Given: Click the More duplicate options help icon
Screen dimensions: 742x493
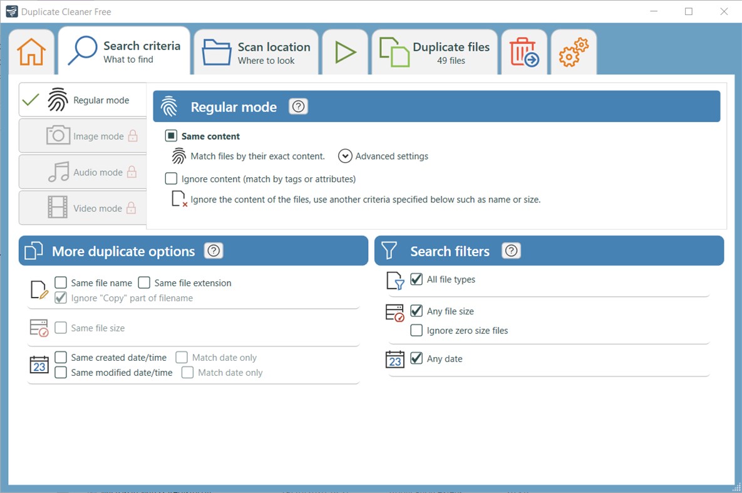Looking at the screenshot, I should [214, 251].
